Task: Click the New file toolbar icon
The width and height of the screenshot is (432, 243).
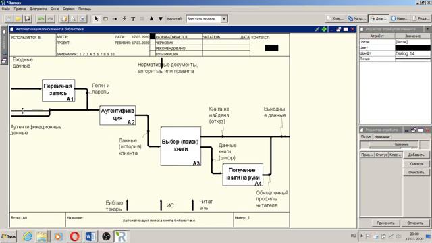Action: tap(9, 19)
